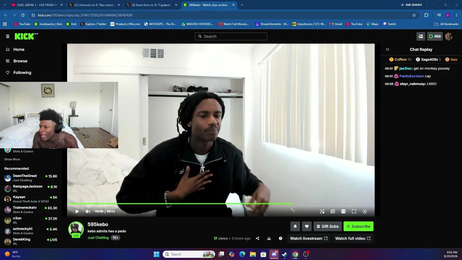Report the clip using the exclamation icon
462x260 pixels.
pyautogui.click(x=280, y=238)
